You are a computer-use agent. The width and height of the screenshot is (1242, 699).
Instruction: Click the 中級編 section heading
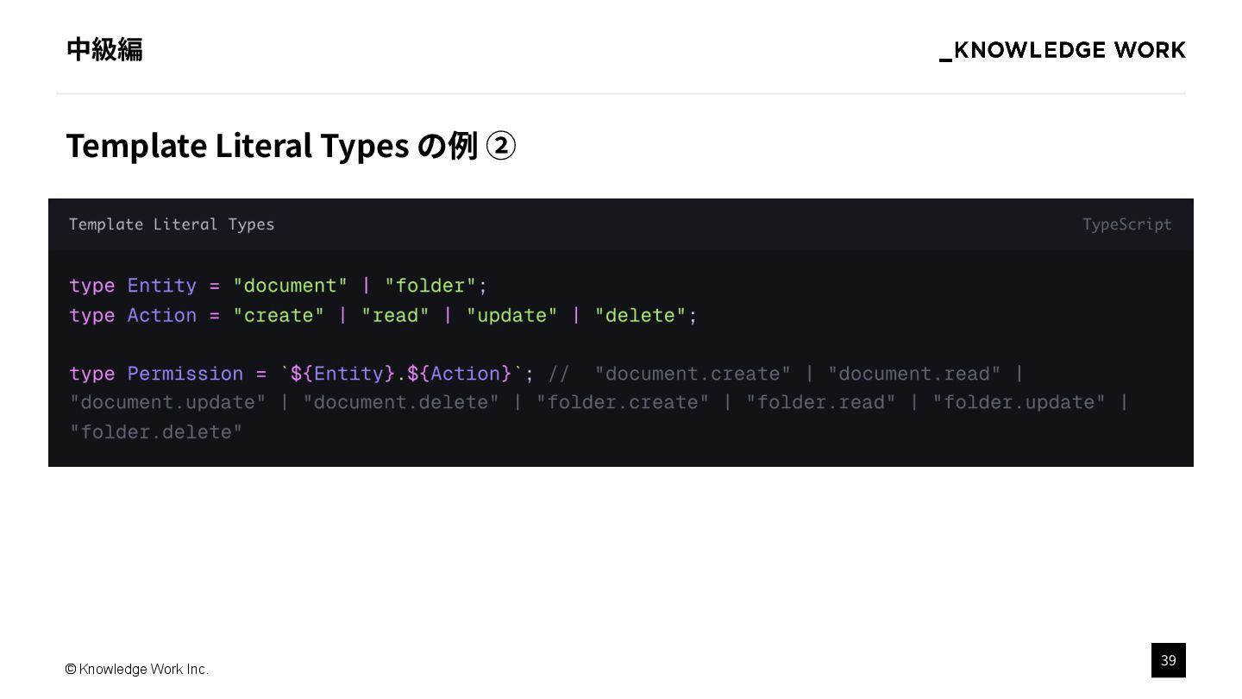coord(104,50)
